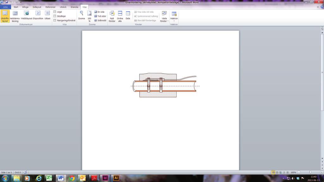324x182 pixels.
Task: Select print layout view in status bar
Action: [x=273, y=172]
